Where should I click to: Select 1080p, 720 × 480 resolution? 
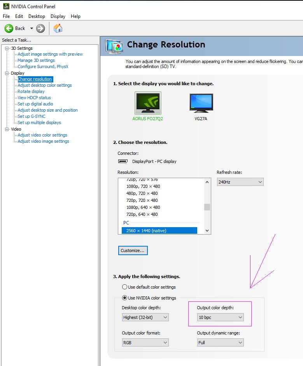coord(143,186)
